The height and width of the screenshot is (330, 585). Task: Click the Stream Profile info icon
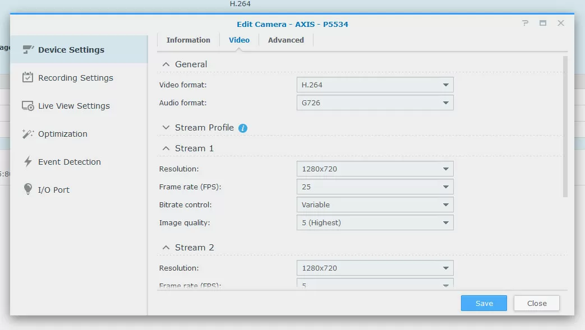[243, 128]
